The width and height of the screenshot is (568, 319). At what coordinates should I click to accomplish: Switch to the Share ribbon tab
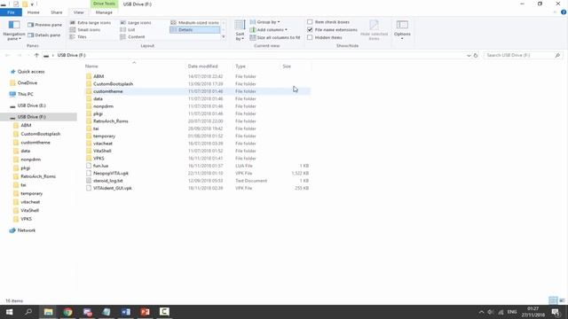click(x=56, y=12)
